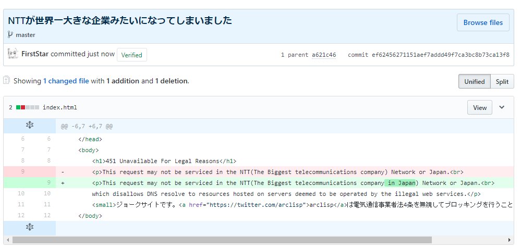
Task: Open the 1 changed file link
Action: 66,81
